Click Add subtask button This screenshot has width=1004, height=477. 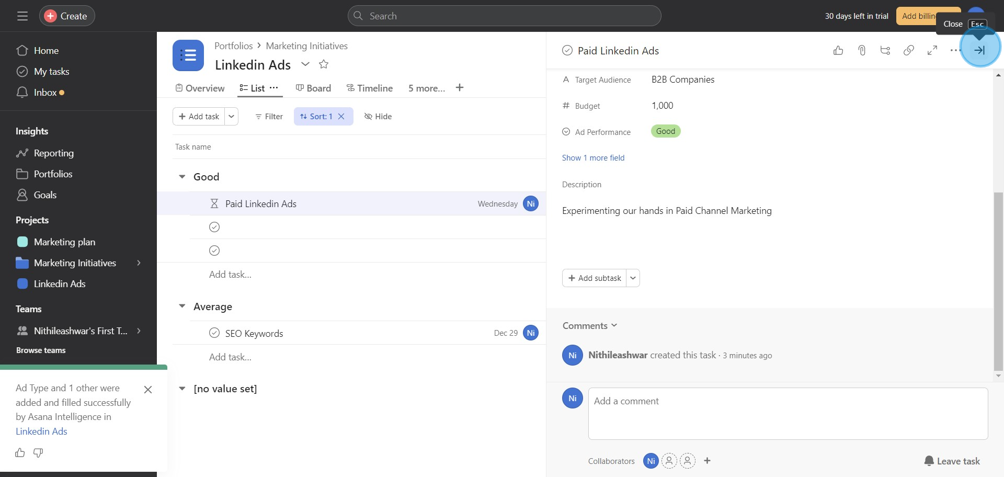[x=595, y=278]
